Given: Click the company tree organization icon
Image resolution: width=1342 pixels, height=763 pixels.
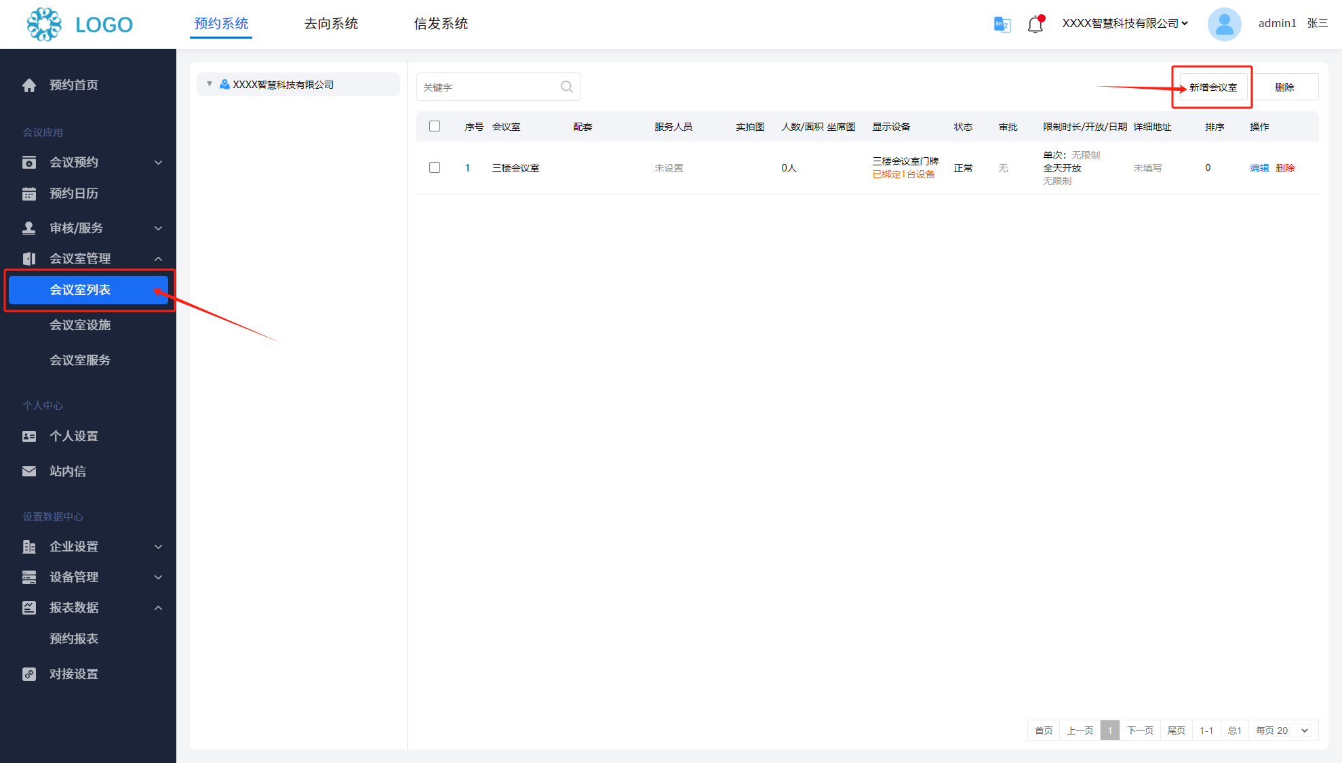Looking at the screenshot, I should pos(224,85).
